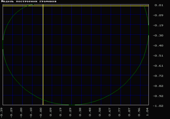Click the yellow horizontal zero axis line

click(x=76, y=6)
